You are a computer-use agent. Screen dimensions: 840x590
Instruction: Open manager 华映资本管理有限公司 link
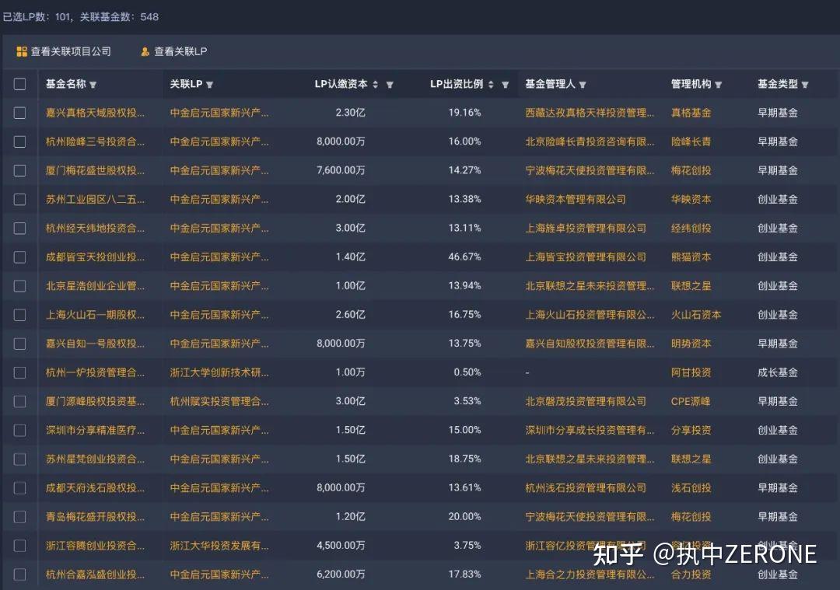click(576, 200)
